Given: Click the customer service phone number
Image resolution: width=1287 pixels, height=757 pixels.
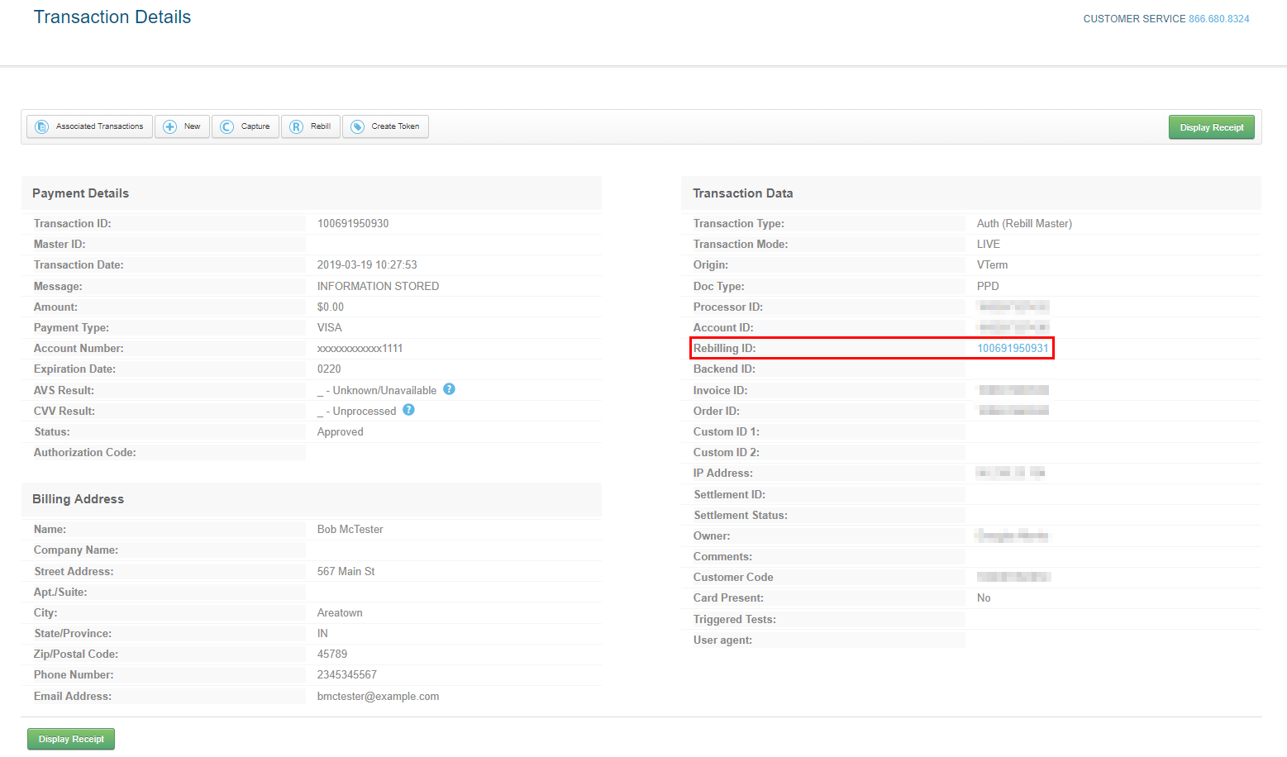Looking at the screenshot, I should click(x=1218, y=19).
